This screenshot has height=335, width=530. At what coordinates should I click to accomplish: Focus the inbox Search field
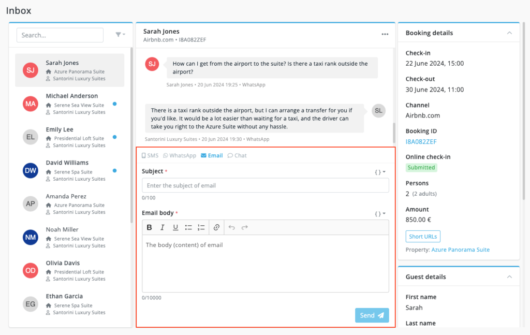click(60, 35)
